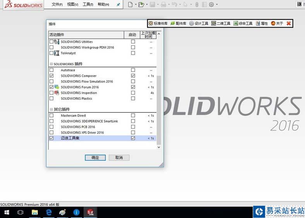This screenshot has height=218, width=305.
Task: Select SOLIDWORKS XPS Driver 2016 row
Action: pos(103,132)
